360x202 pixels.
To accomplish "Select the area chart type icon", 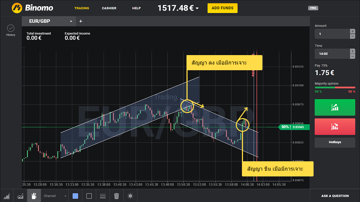I will 7,196.
